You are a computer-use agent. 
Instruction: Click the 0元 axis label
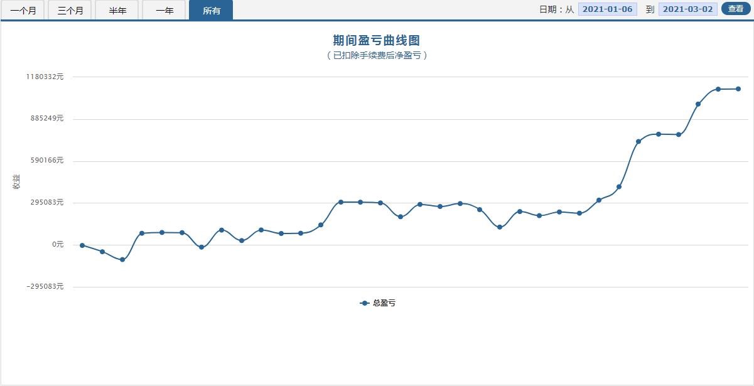58,244
